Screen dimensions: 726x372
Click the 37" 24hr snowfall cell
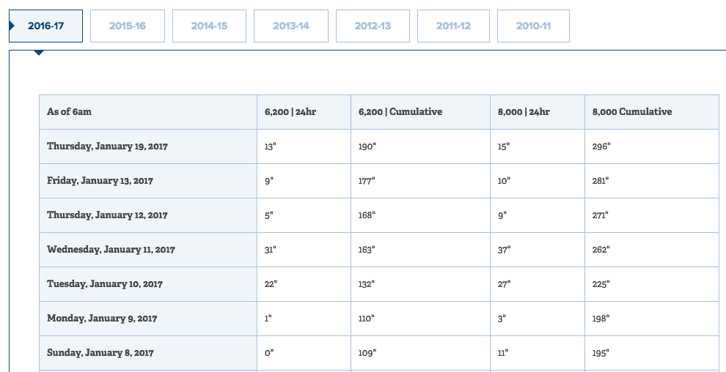pos(538,250)
